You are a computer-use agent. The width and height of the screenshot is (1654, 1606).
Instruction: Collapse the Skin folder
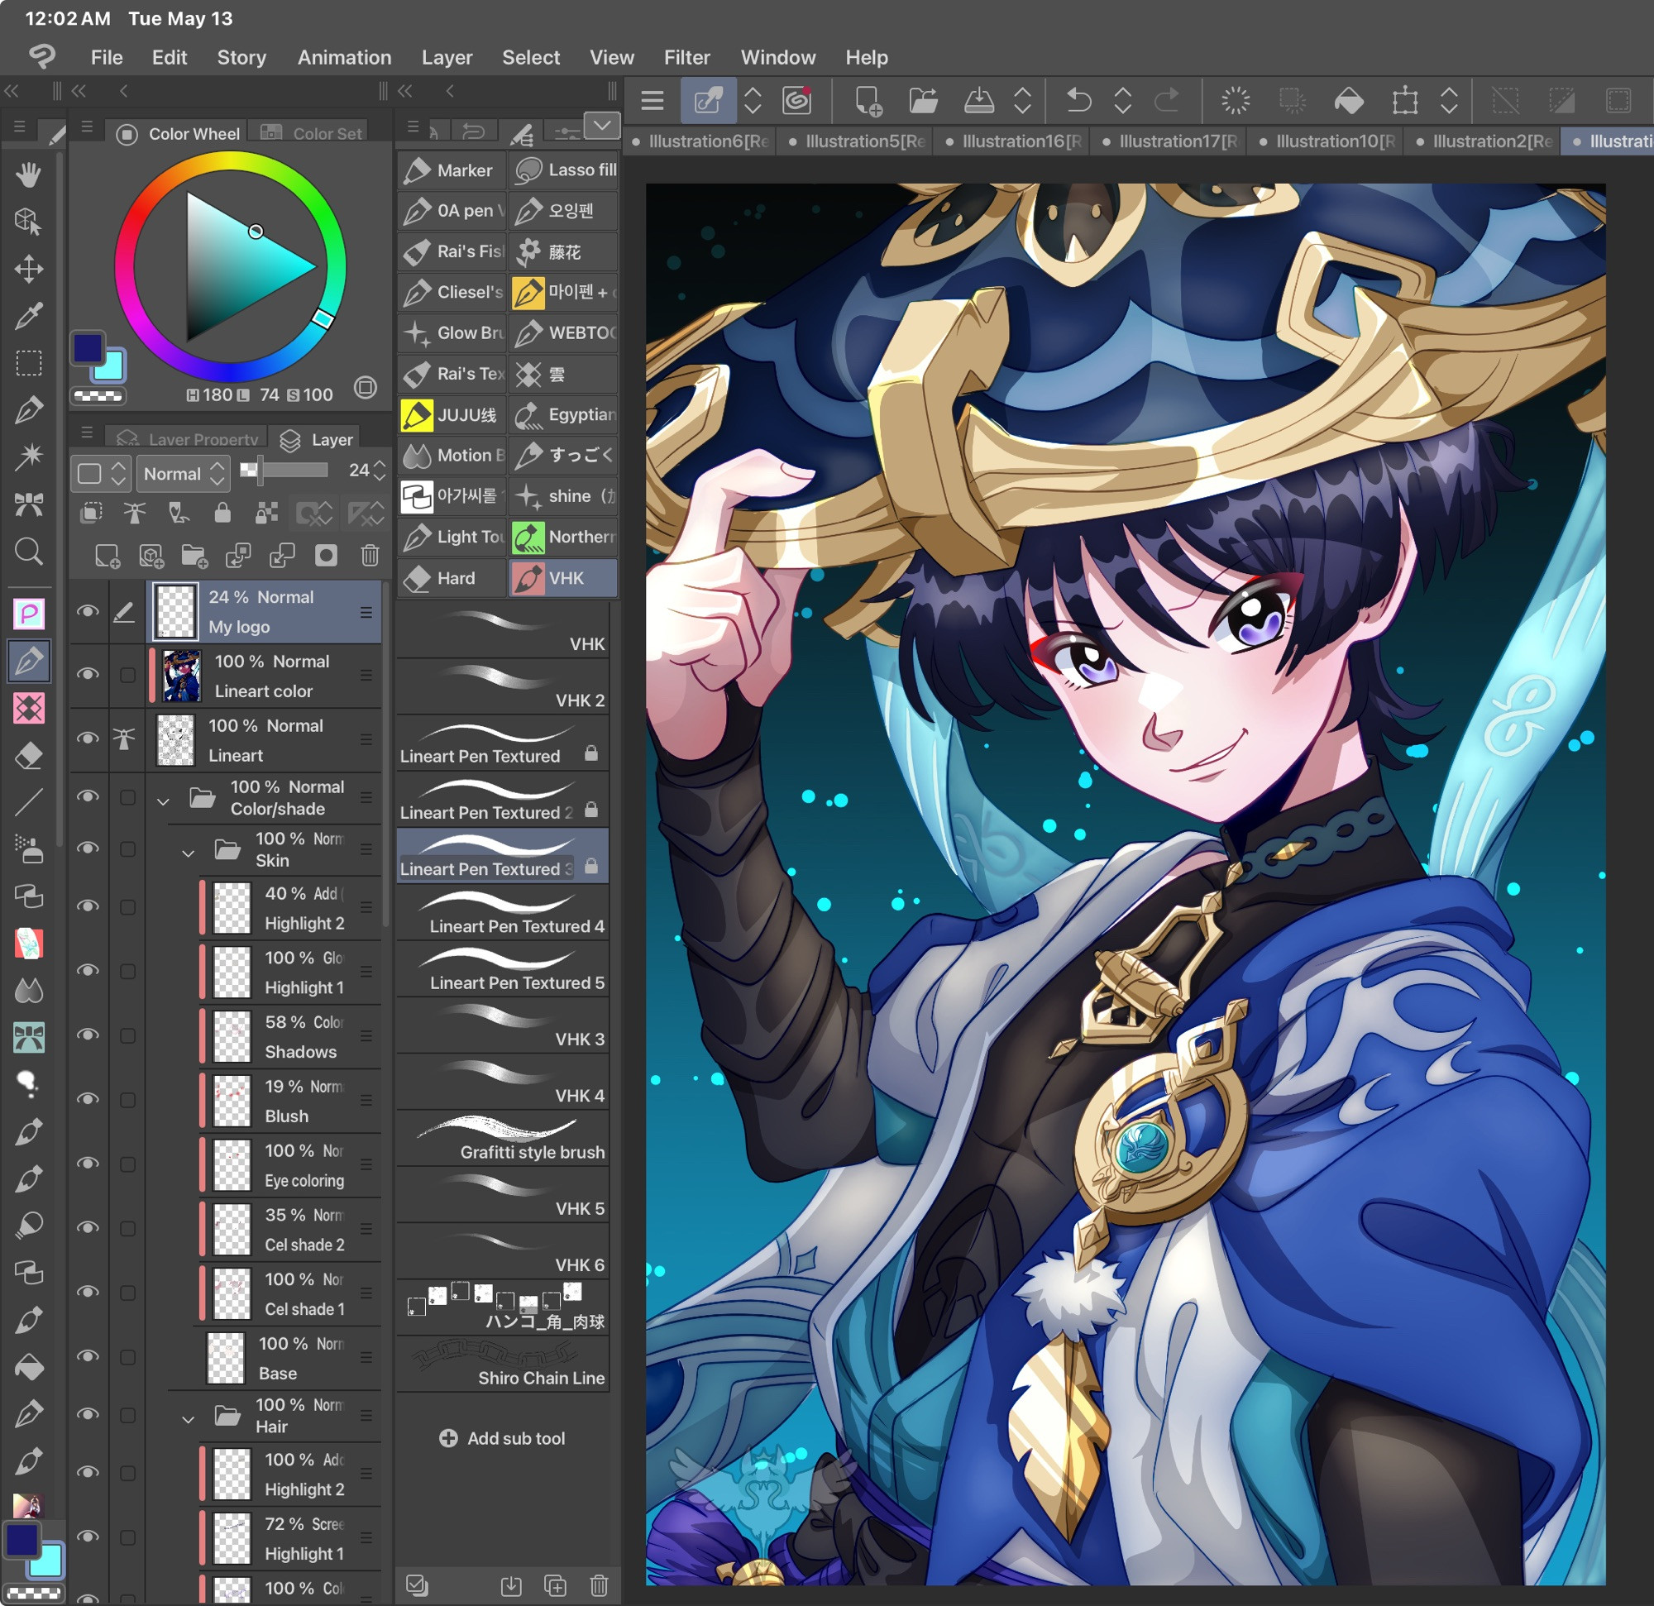pos(189,853)
